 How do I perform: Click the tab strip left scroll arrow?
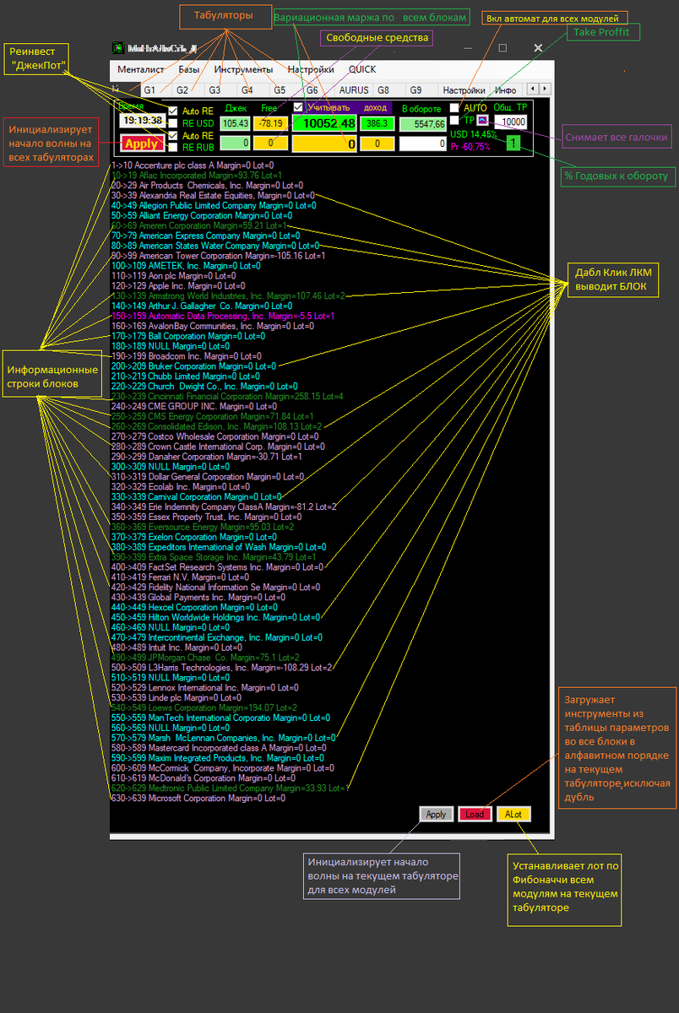click(x=532, y=89)
